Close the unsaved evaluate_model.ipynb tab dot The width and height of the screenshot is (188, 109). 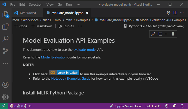(x=87, y=13)
